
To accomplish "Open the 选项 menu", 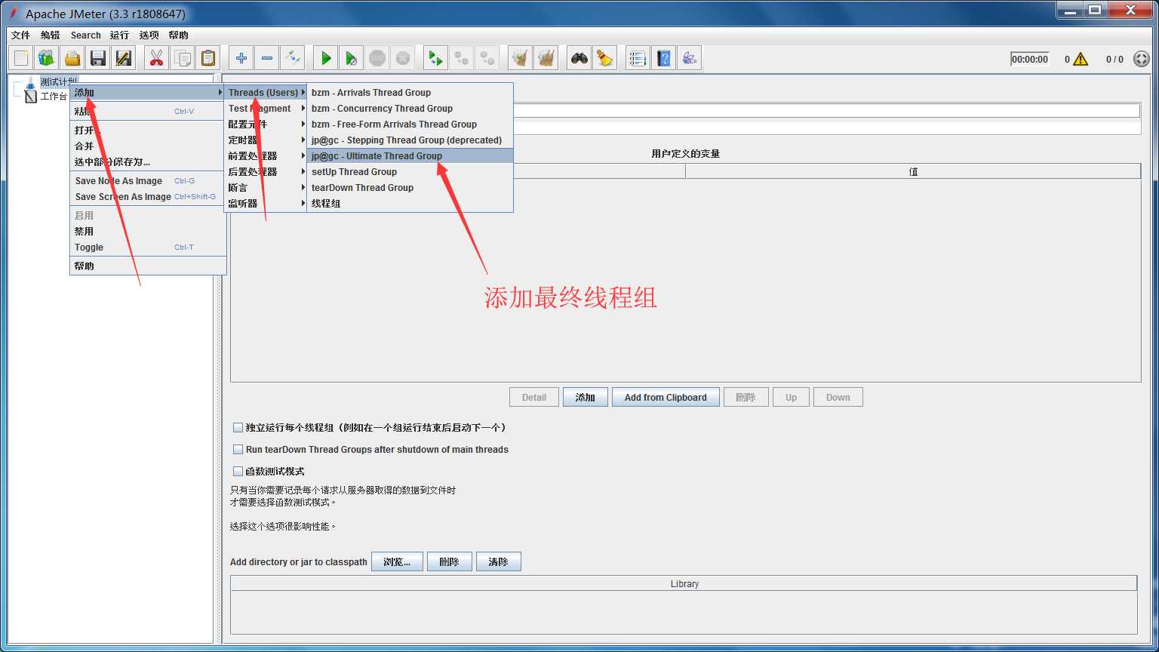I will coord(149,35).
